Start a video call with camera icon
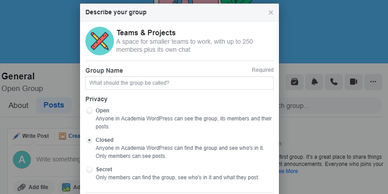 [x=354, y=82]
